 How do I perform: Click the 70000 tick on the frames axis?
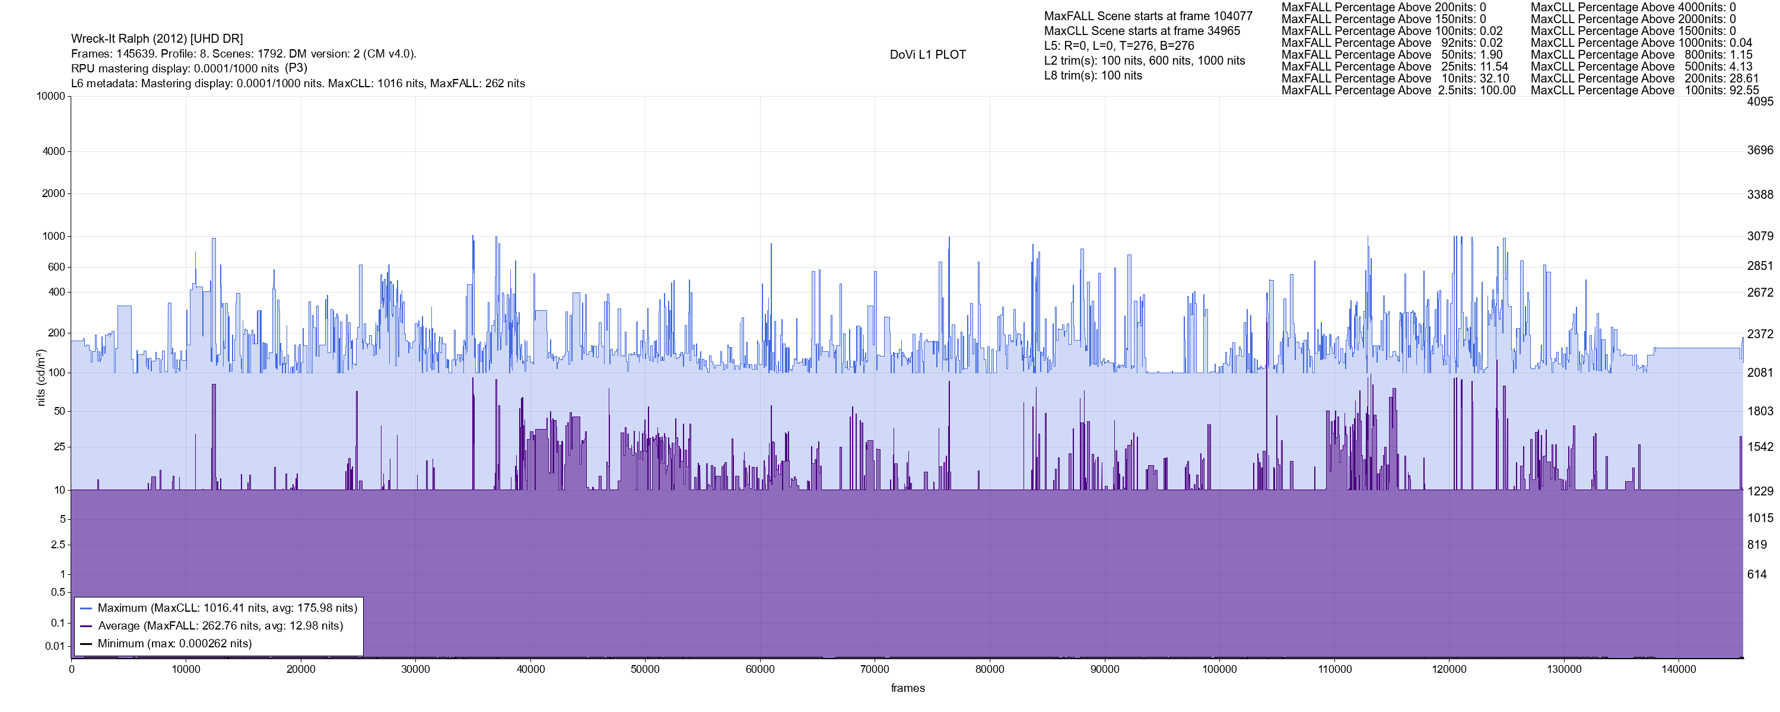(x=874, y=669)
